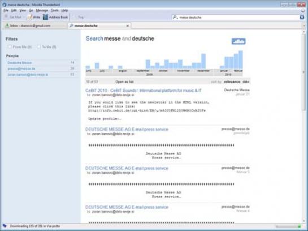
Task: Open the Message menu
Action: (42, 10)
